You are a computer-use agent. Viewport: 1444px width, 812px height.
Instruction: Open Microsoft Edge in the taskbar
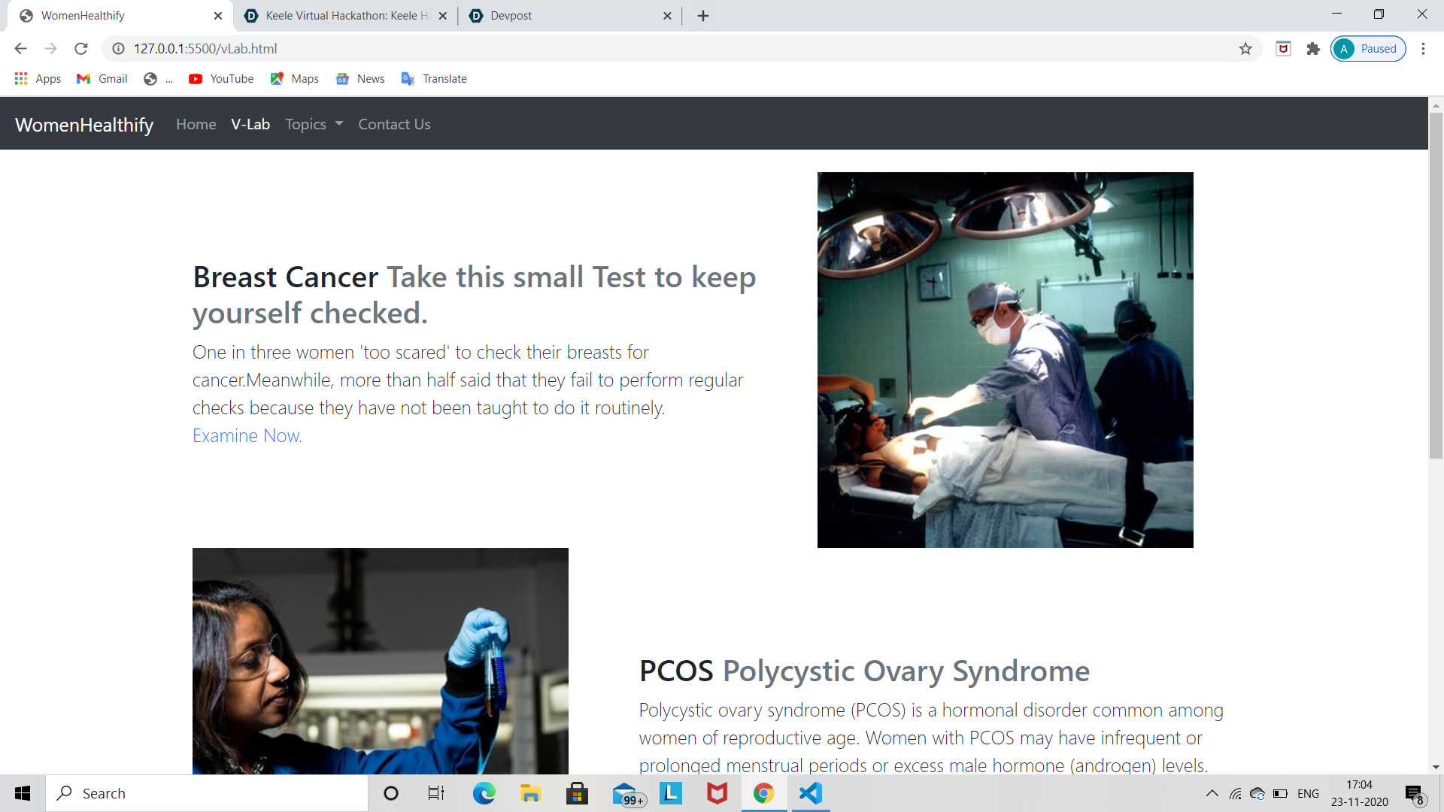pyautogui.click(x=484, y=793)
